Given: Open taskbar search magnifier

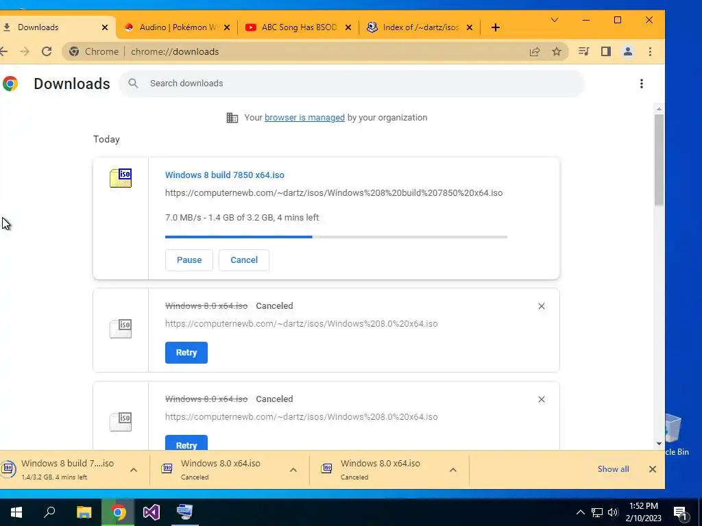Looking at the screenshot, I should [x=49, y=512].
